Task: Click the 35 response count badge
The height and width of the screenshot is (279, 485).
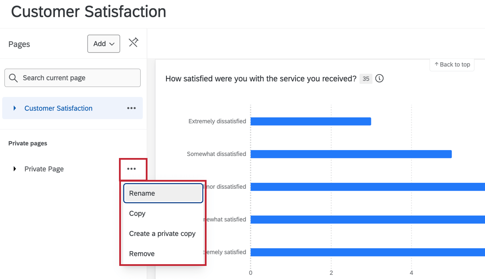Action: click(x=366, y=79)
